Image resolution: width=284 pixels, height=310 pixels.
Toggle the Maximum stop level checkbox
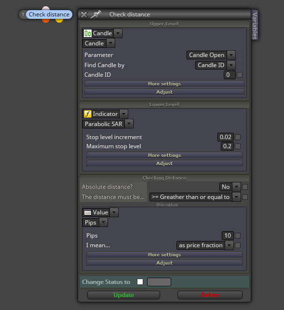coord(238,146)
